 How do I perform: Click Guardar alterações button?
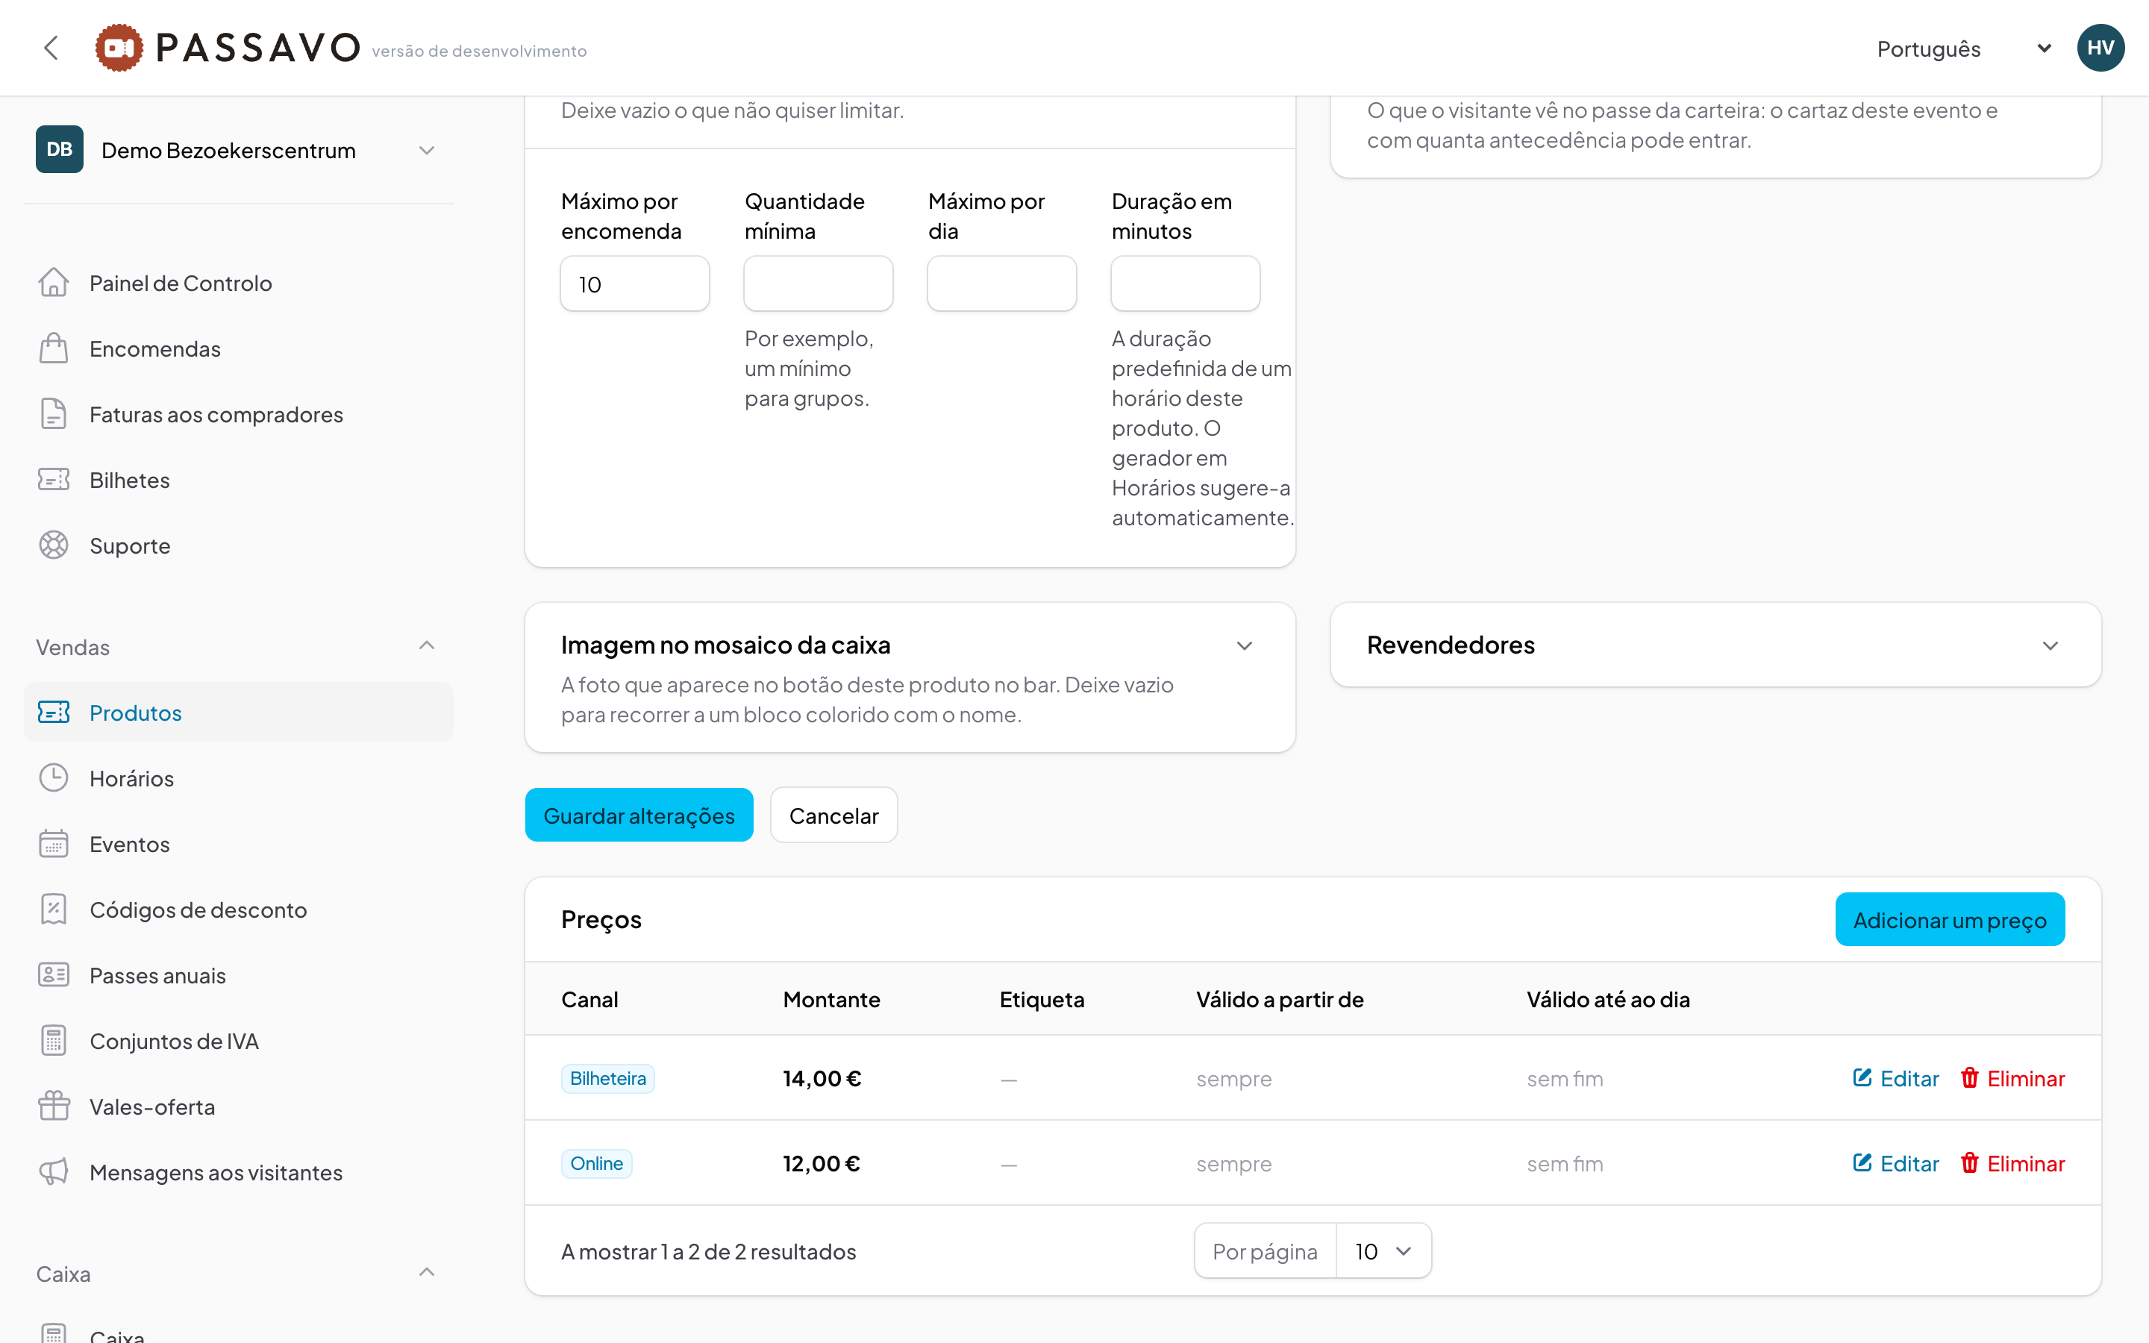(x=639, y=815)
